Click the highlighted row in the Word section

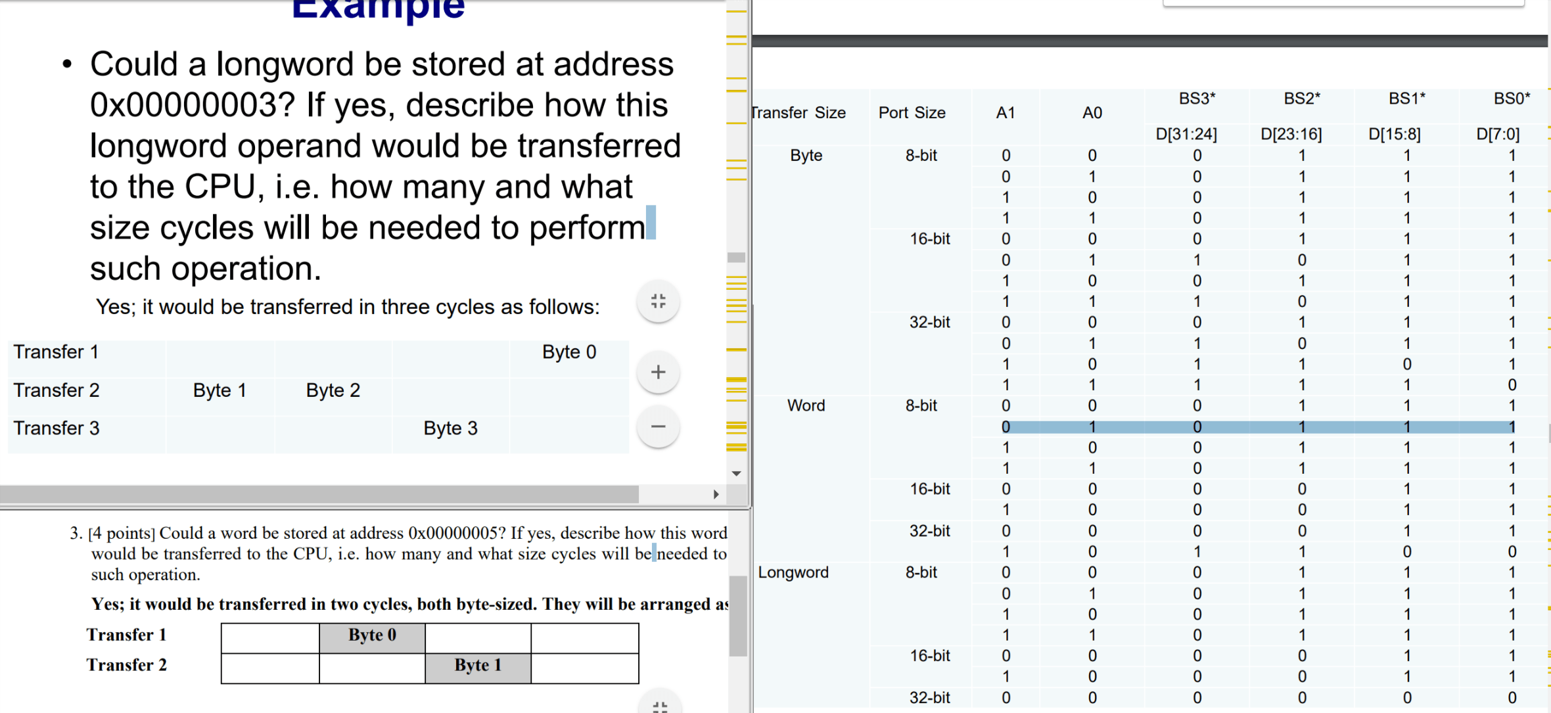pyautogui.click(x=1259, y=427)
